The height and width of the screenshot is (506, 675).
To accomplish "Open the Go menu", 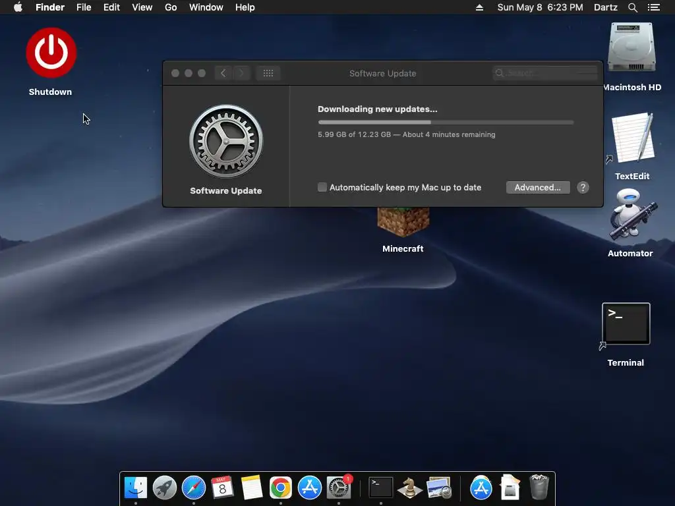I will click(x=171, y=7).
